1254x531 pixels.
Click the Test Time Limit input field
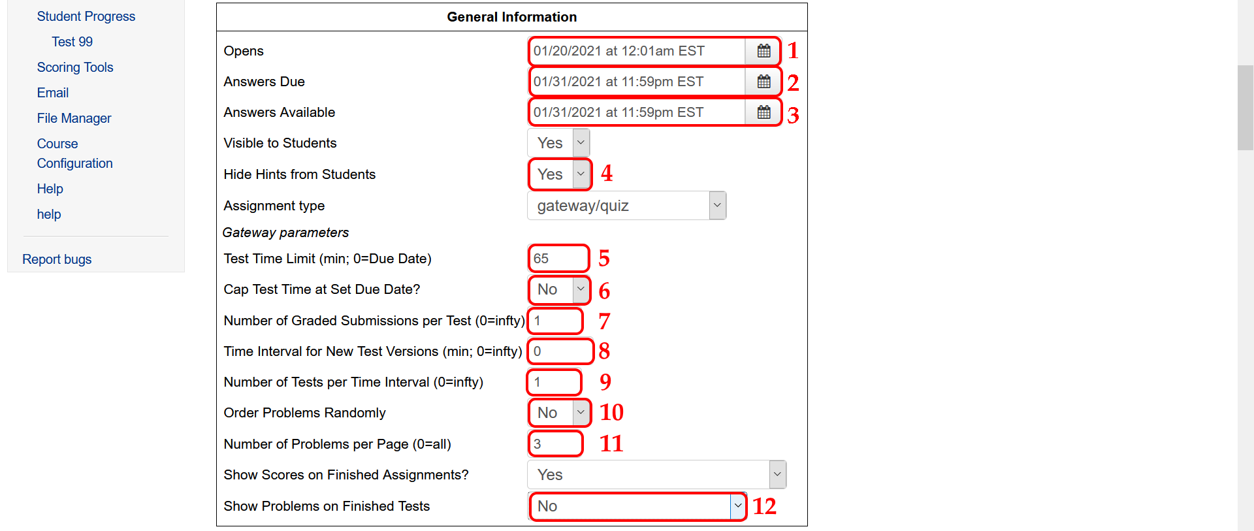pos(558,259)
